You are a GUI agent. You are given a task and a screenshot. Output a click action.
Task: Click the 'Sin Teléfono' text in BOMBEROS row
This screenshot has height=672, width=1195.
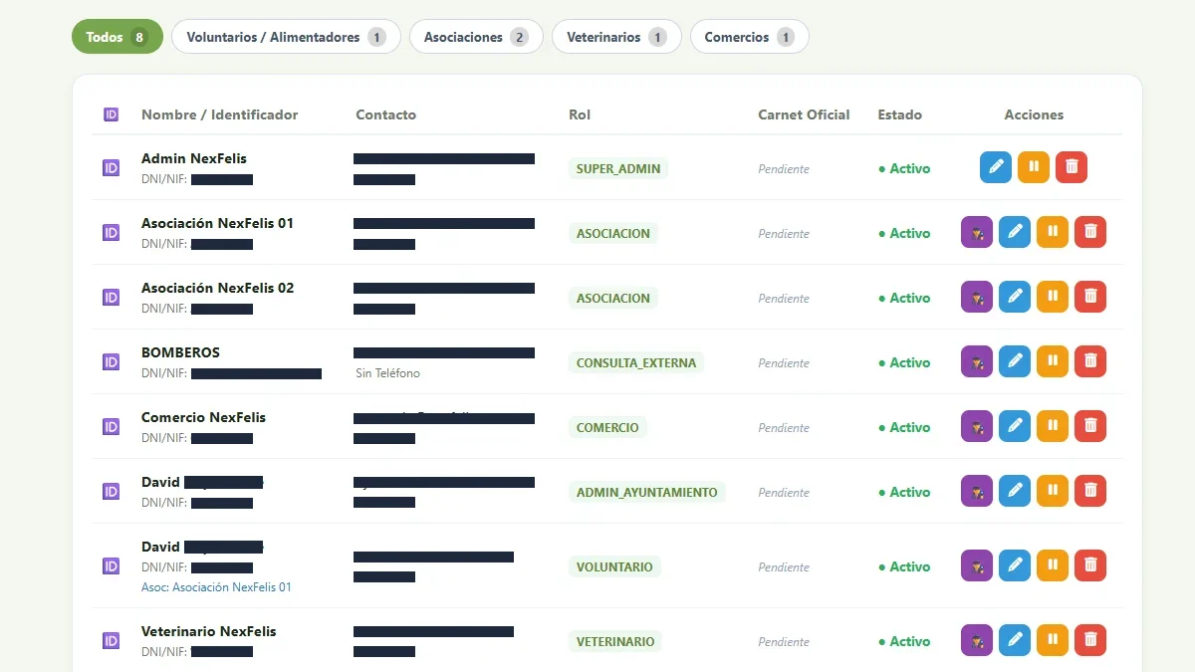click(x=387, y=373)
